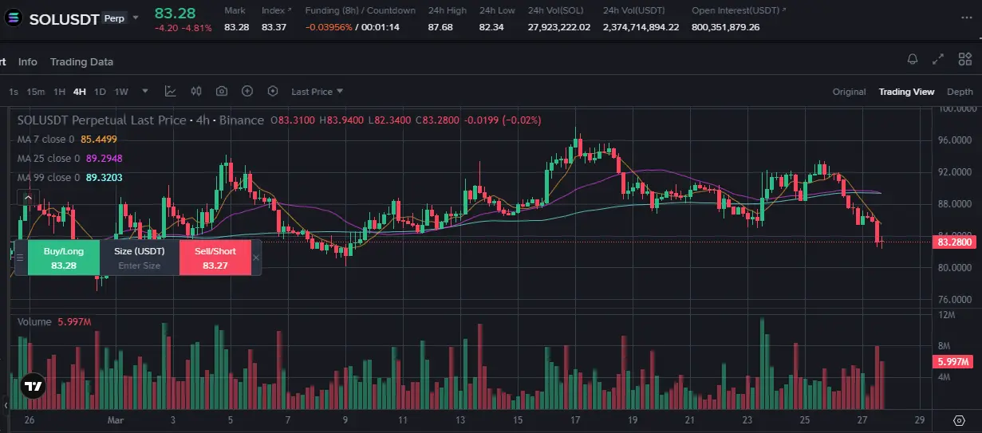Click the 24h Vol(USDT) value 2,374,714,894.22
This screenshot has width=982, height=433.
[x=641, y=27]
